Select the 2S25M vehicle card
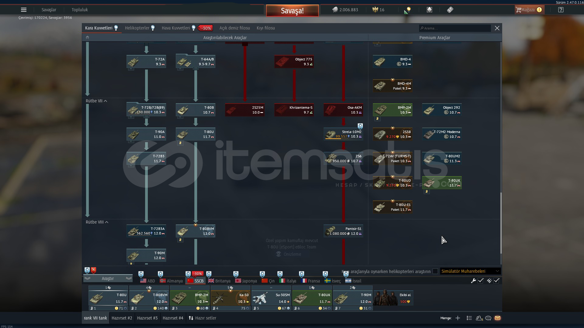The height and width of the screenshot is (328, 584). [x=245, y=110]
